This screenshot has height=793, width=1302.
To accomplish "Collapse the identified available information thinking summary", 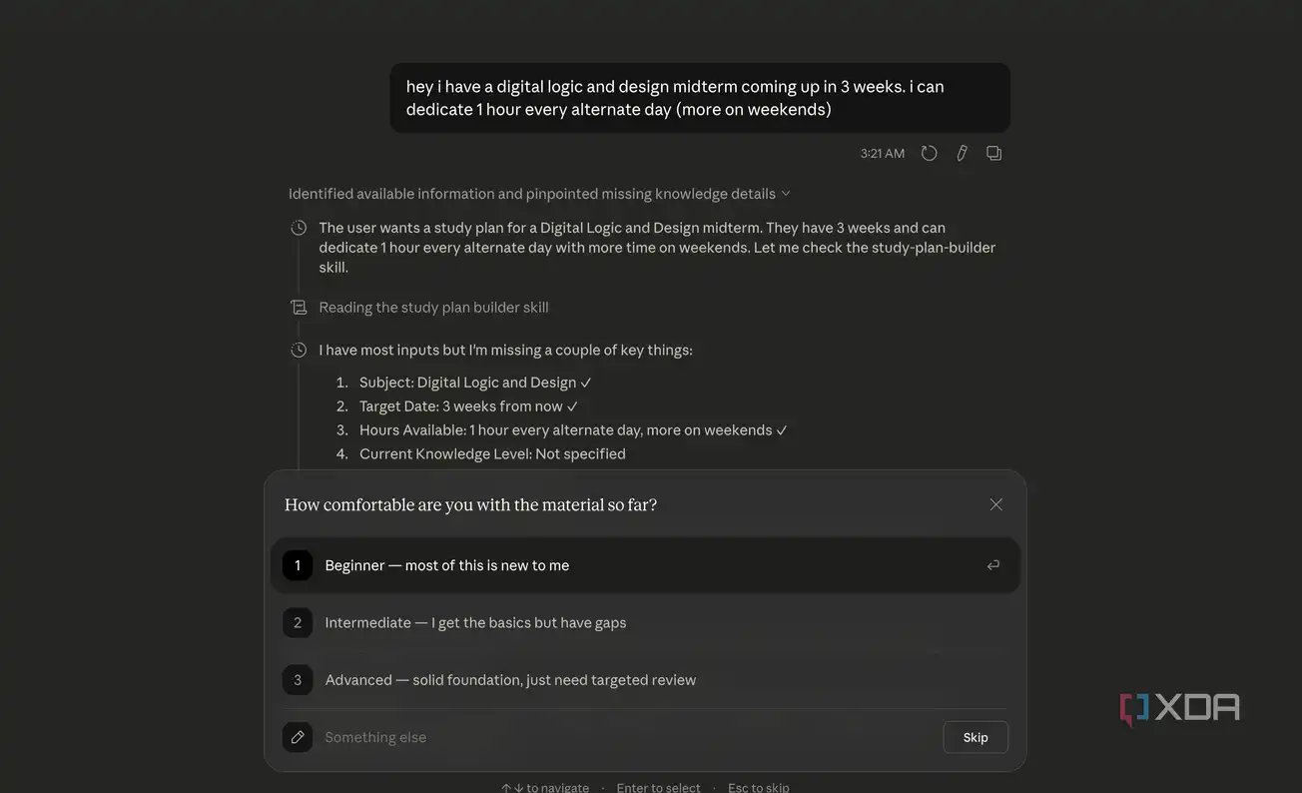I will point(539,194).
